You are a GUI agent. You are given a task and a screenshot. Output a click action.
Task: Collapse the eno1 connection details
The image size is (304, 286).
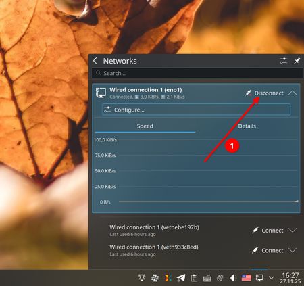[293, 93]
